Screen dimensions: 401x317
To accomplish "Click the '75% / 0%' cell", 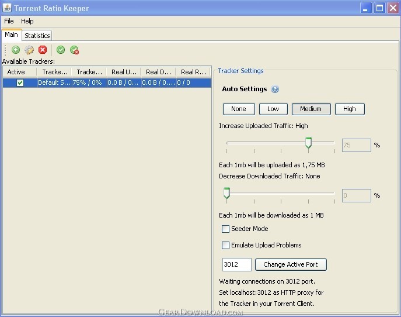I will click(89, 83).
